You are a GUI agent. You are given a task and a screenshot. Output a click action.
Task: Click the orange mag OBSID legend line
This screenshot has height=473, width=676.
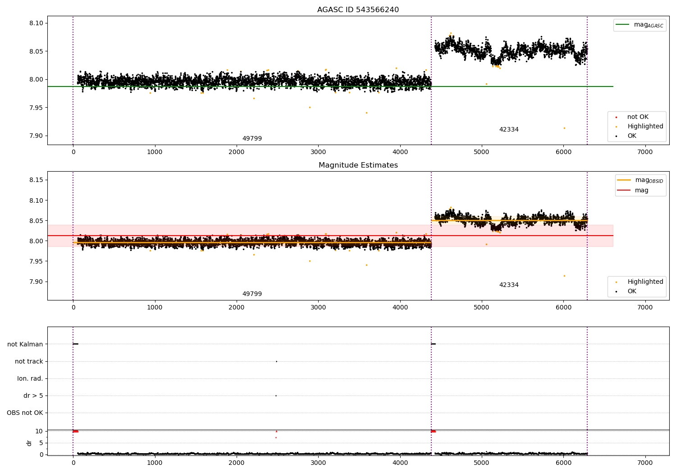coord(624,180)
